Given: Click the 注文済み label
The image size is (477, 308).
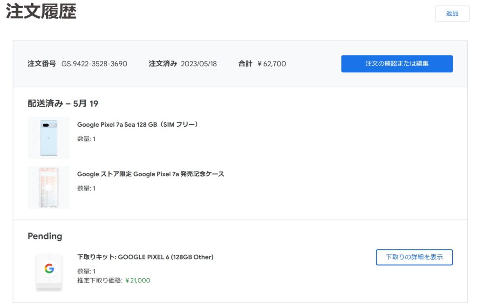Looking at the screenshot, I should point(163,64).
